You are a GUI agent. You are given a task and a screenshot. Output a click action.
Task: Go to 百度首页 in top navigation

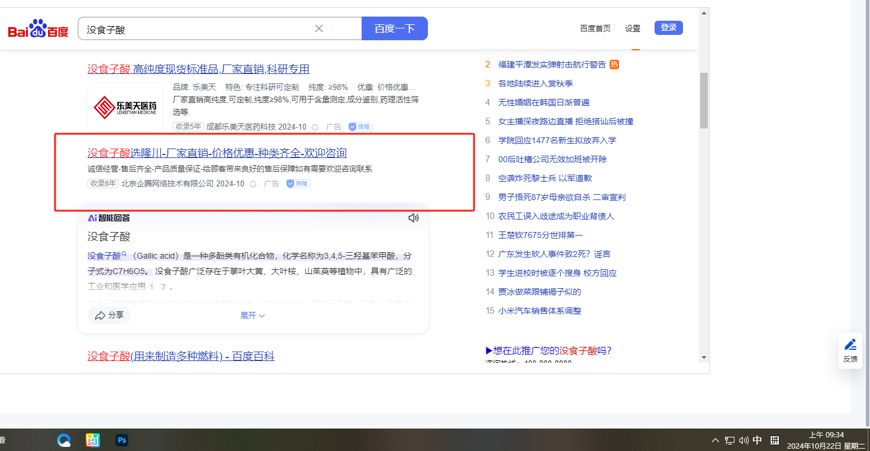[595, 28]
